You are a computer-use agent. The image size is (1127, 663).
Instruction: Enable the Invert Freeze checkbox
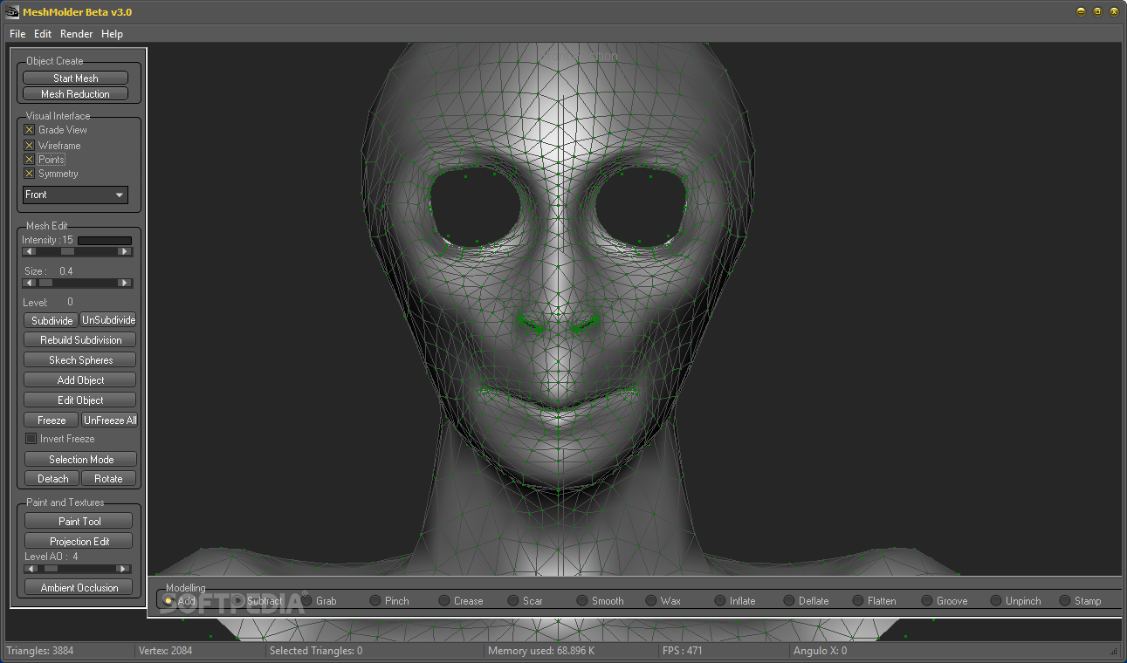pos(31,439)
